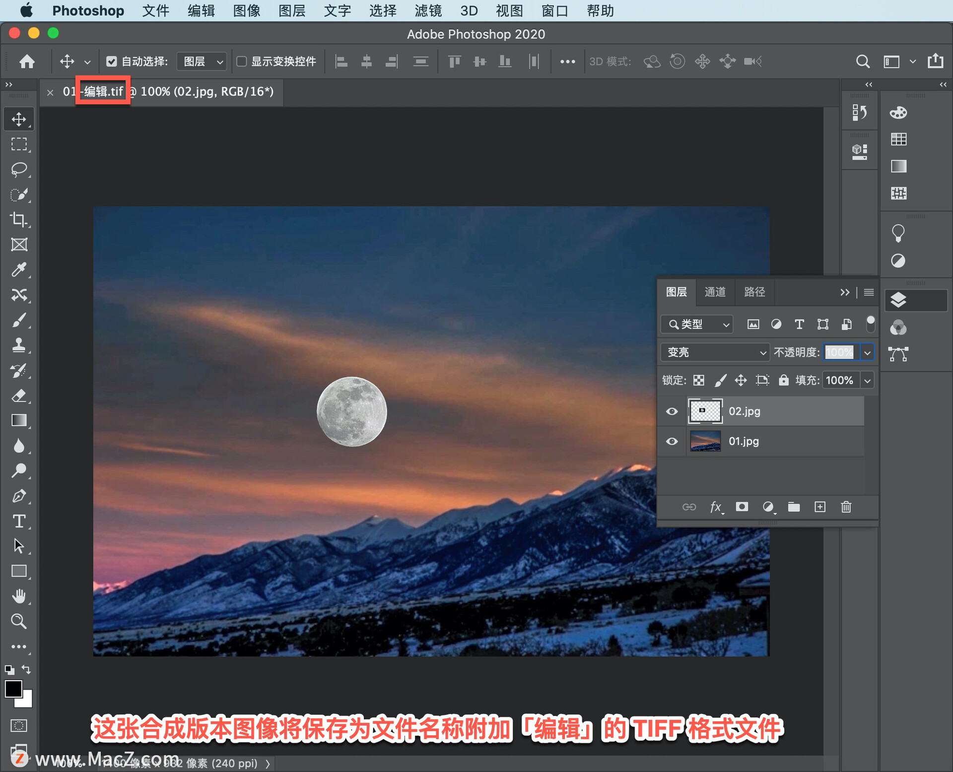Open the 文件 menu
953x772 pixels.
(x=156, y=10)
